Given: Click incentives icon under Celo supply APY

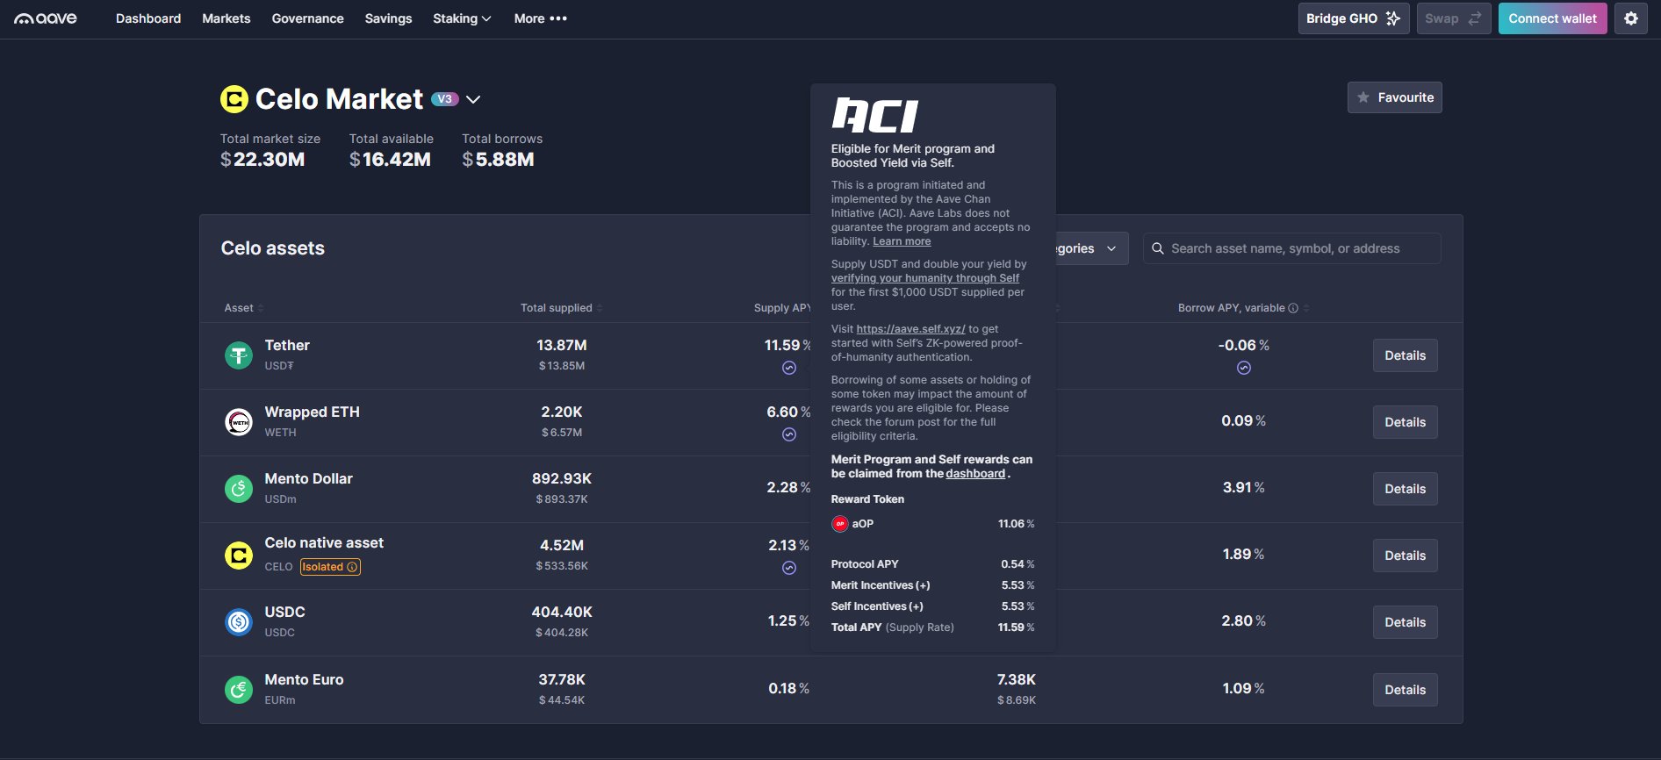Looking at the screenshot, I should (789, 568).
